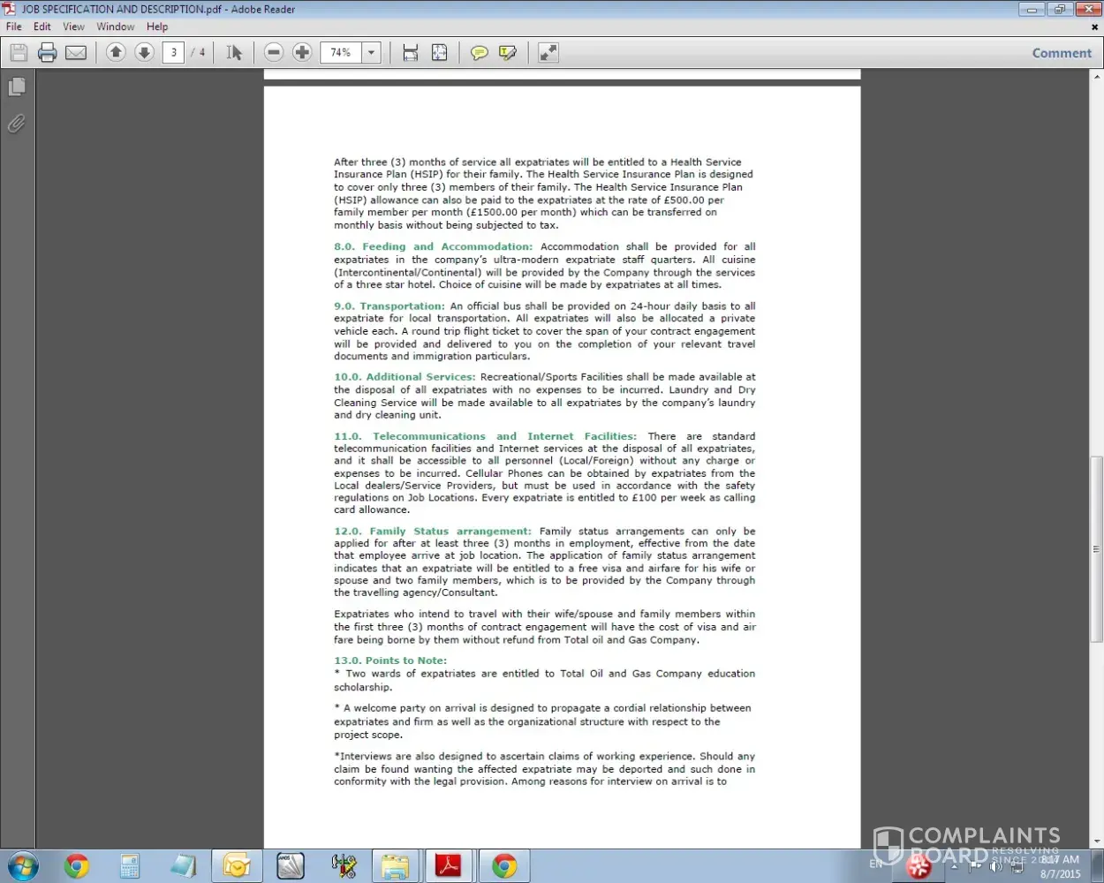This screenshot has width=1104, height=883.
Task: Show attachments paperclip panel in sidebar
Action: click(17, 124)
